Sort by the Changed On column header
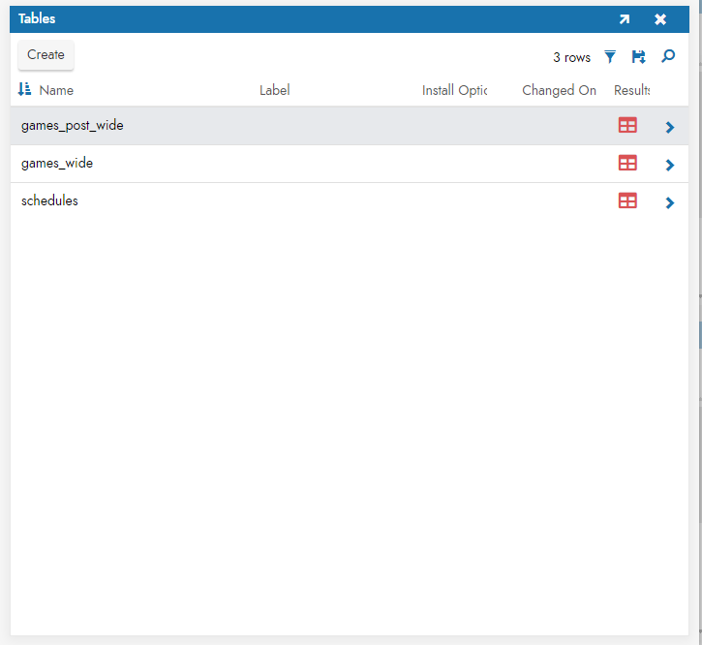 coord(559,90)
